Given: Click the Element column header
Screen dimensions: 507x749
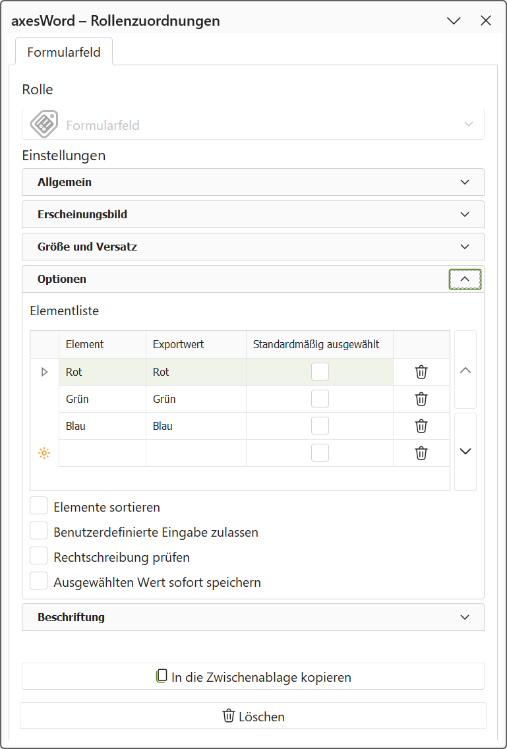Looking at the screenshot, I should tap(102, 344).
